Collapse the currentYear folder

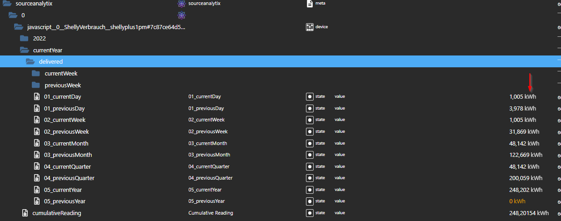pyautogui.click(x=25, y=50)
